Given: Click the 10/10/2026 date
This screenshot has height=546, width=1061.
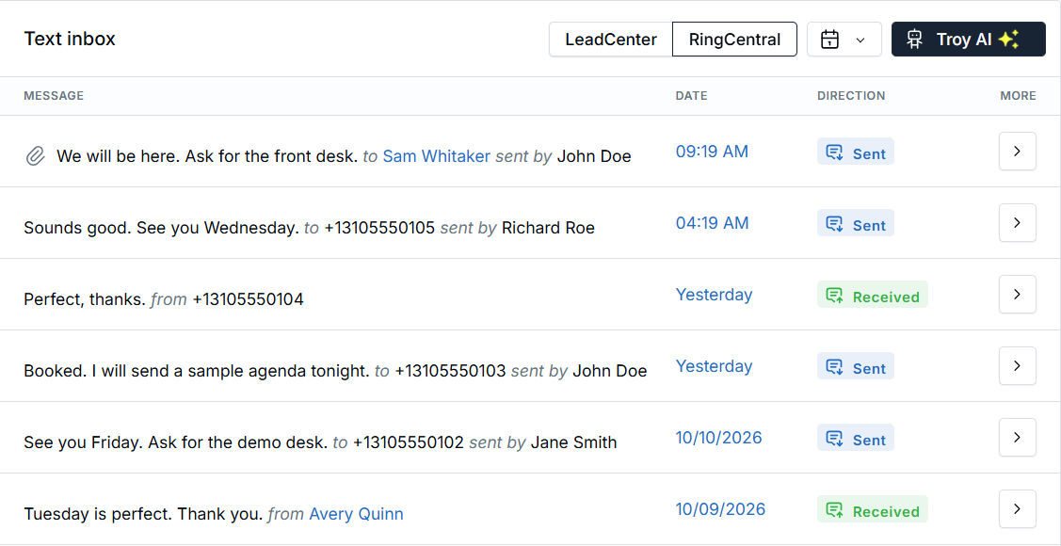Looking at the screenshot, I should coord(718,438).
